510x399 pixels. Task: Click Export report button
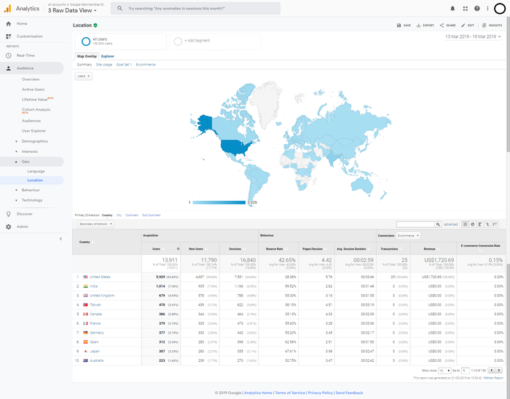tap(425, 25)
